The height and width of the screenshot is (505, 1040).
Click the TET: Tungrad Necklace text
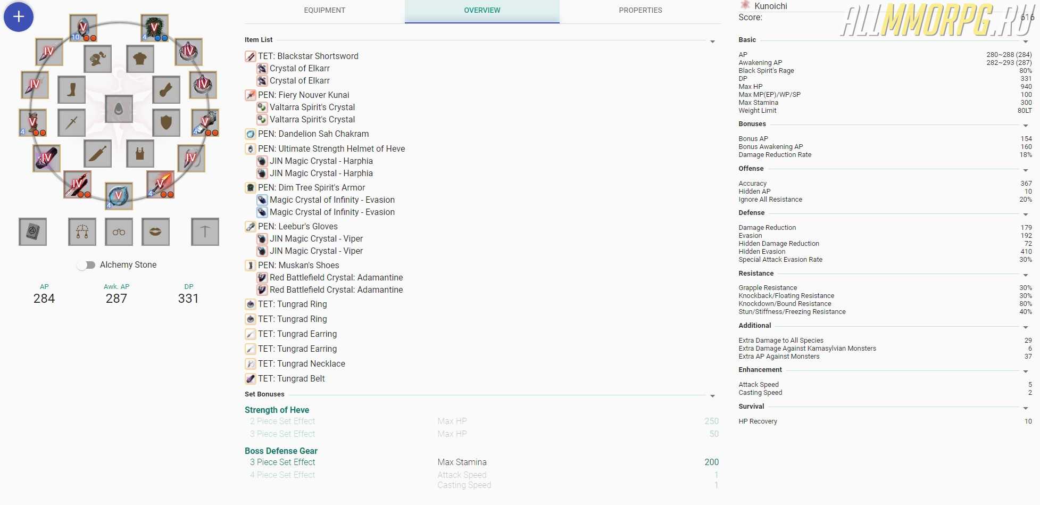[x=302, y=363]
